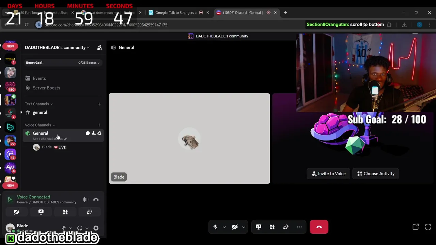
Task: Start an activity from the sidebar panel
Action: [65, 212]
